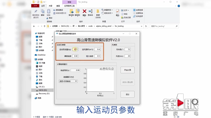Switch to the Share (共享) tab
The width and height of the screenshot is (211, 118).
pyautogui.click(x=50, y=6)
